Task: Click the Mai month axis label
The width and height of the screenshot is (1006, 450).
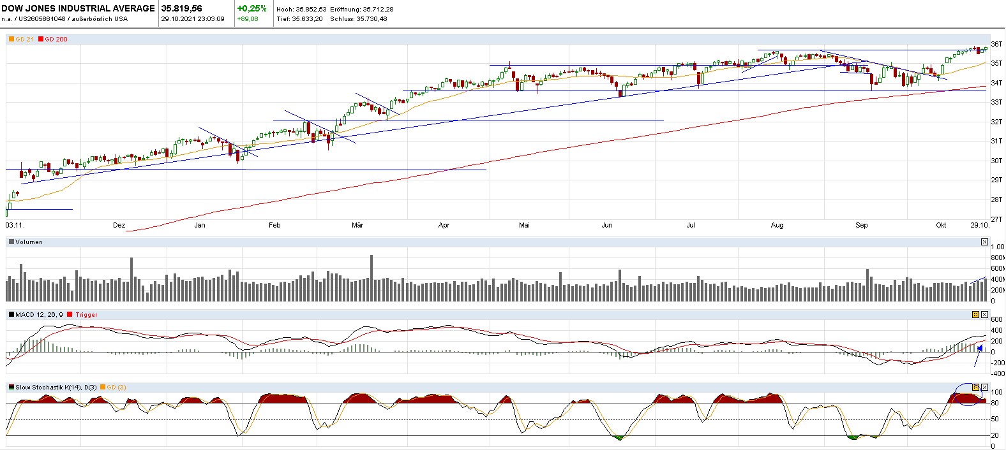Action: click(524, 226)
